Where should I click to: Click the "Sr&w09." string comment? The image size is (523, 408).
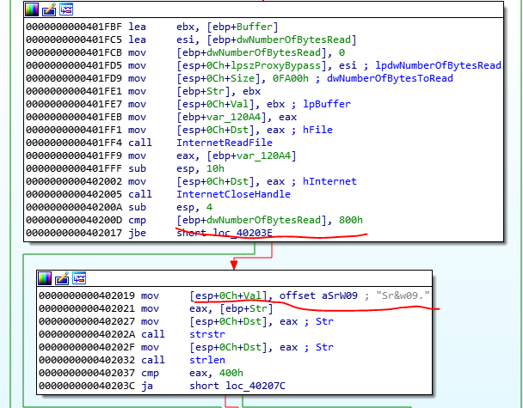tap(403, 295)
